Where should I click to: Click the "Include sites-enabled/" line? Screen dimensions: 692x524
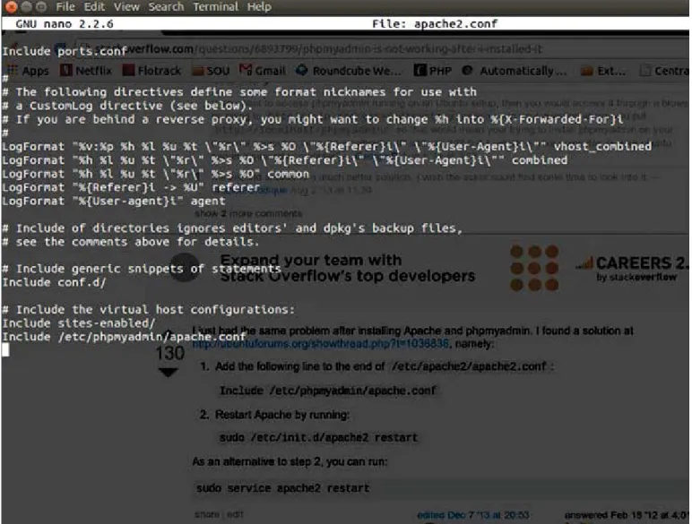click(79, 323)
